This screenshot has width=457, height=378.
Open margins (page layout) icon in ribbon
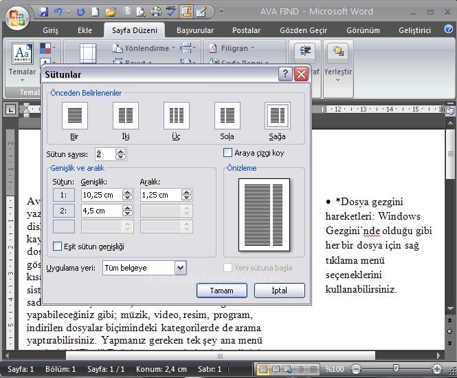click(88, 53)
